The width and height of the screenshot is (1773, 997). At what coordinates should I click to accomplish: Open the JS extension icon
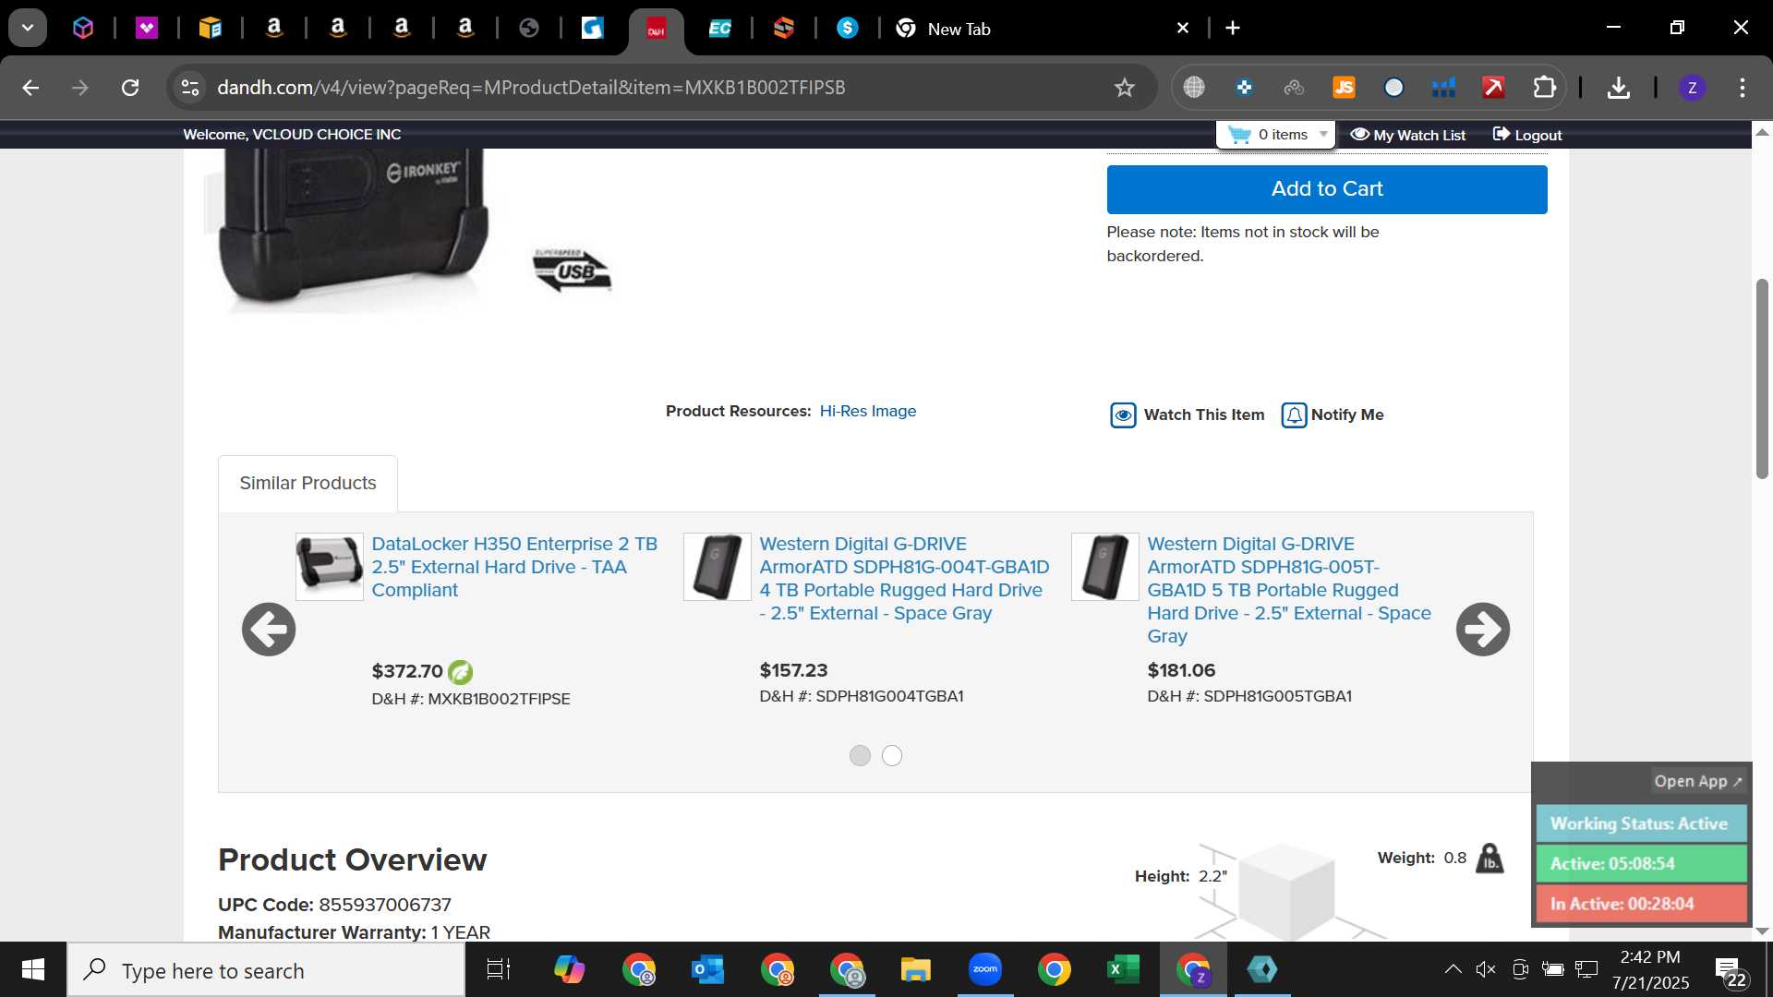coord(1344,88)
